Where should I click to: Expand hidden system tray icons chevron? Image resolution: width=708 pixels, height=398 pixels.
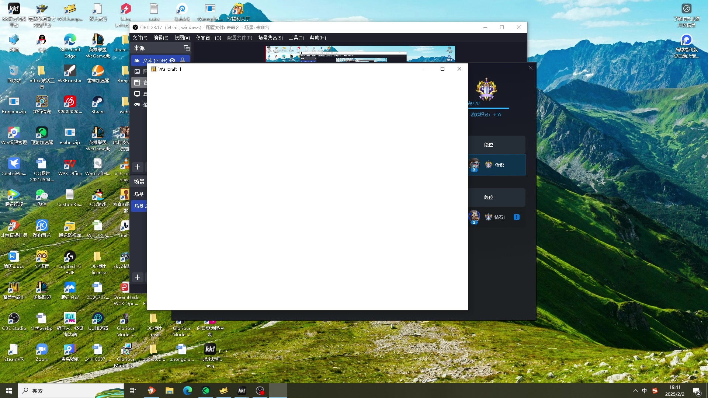635,391
